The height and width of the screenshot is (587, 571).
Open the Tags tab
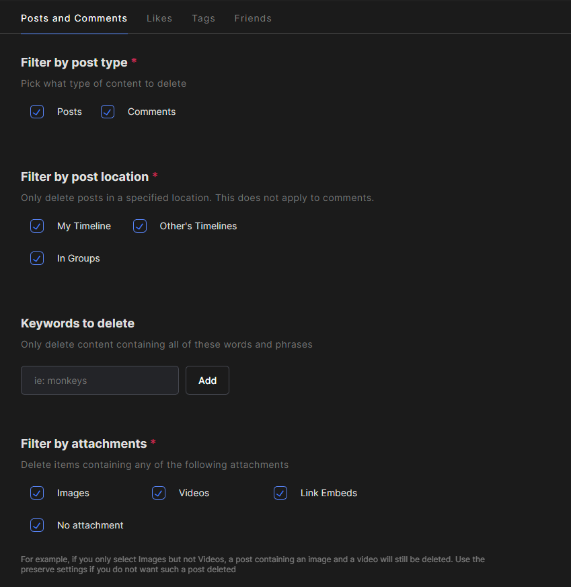click(x=203, y=18)
